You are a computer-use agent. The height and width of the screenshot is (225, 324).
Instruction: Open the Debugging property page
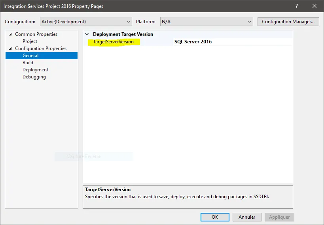tap(34, 77)
